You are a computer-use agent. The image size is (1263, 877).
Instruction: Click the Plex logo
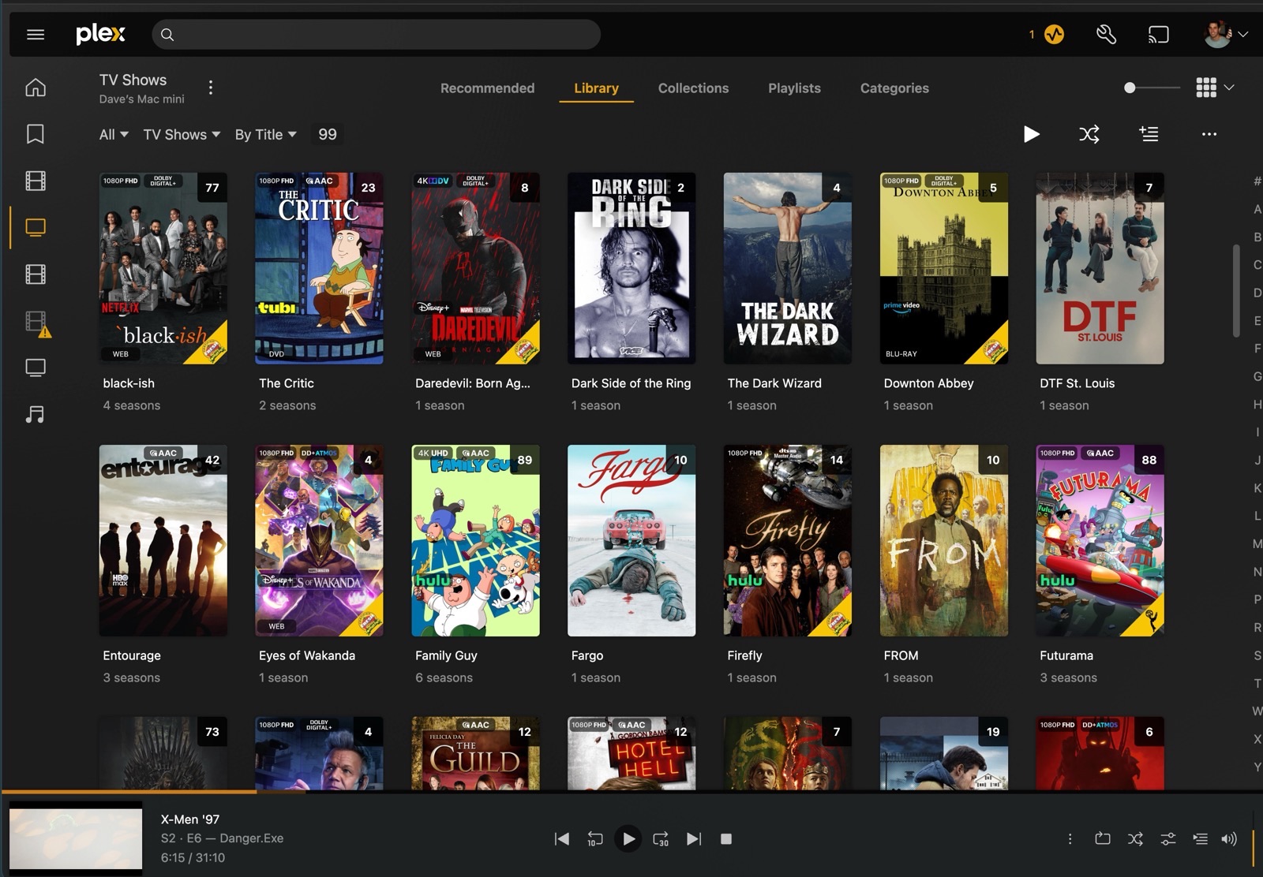tap(100, 34)
